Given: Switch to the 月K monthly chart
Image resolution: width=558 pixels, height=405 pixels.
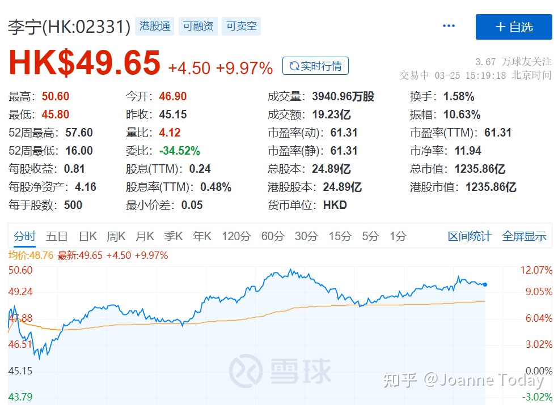Looking at the screenshot, I should tap(145, 236).
